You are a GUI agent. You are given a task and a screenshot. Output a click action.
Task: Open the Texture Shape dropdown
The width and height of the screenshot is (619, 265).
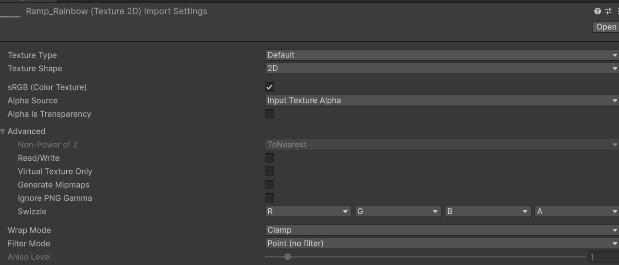point(441,69)
